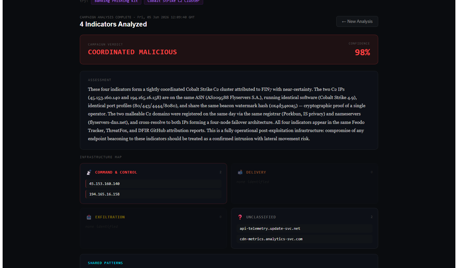Screen dimensions: 458x268
Task: Select cdn-metrics.analytics-svc.com domain entry
Action: pyautogui.click(x=305, y=239)
